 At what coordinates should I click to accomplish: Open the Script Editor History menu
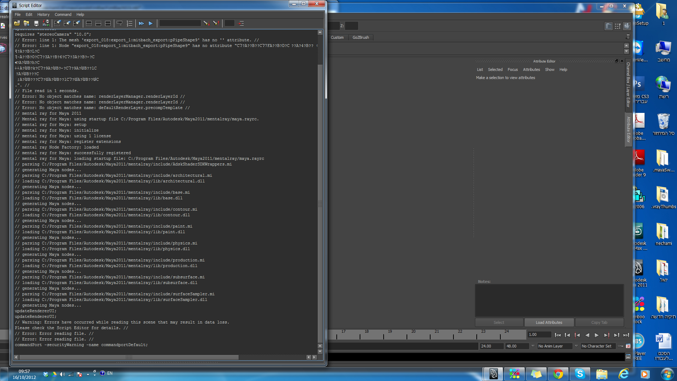pos(43,14)
